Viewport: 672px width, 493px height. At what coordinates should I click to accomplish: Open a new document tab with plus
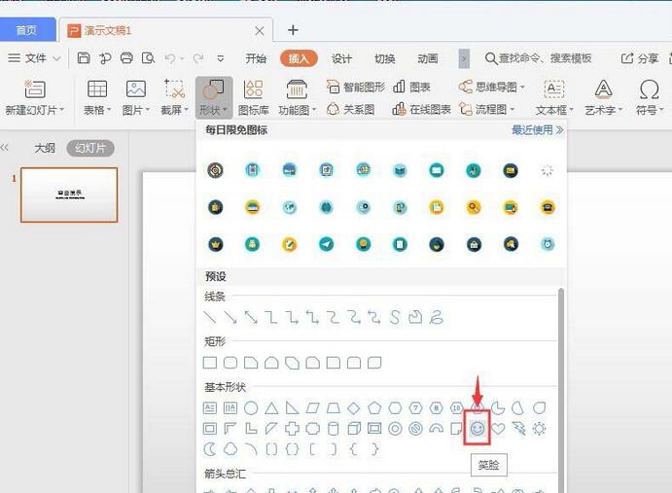pos(293,30)
